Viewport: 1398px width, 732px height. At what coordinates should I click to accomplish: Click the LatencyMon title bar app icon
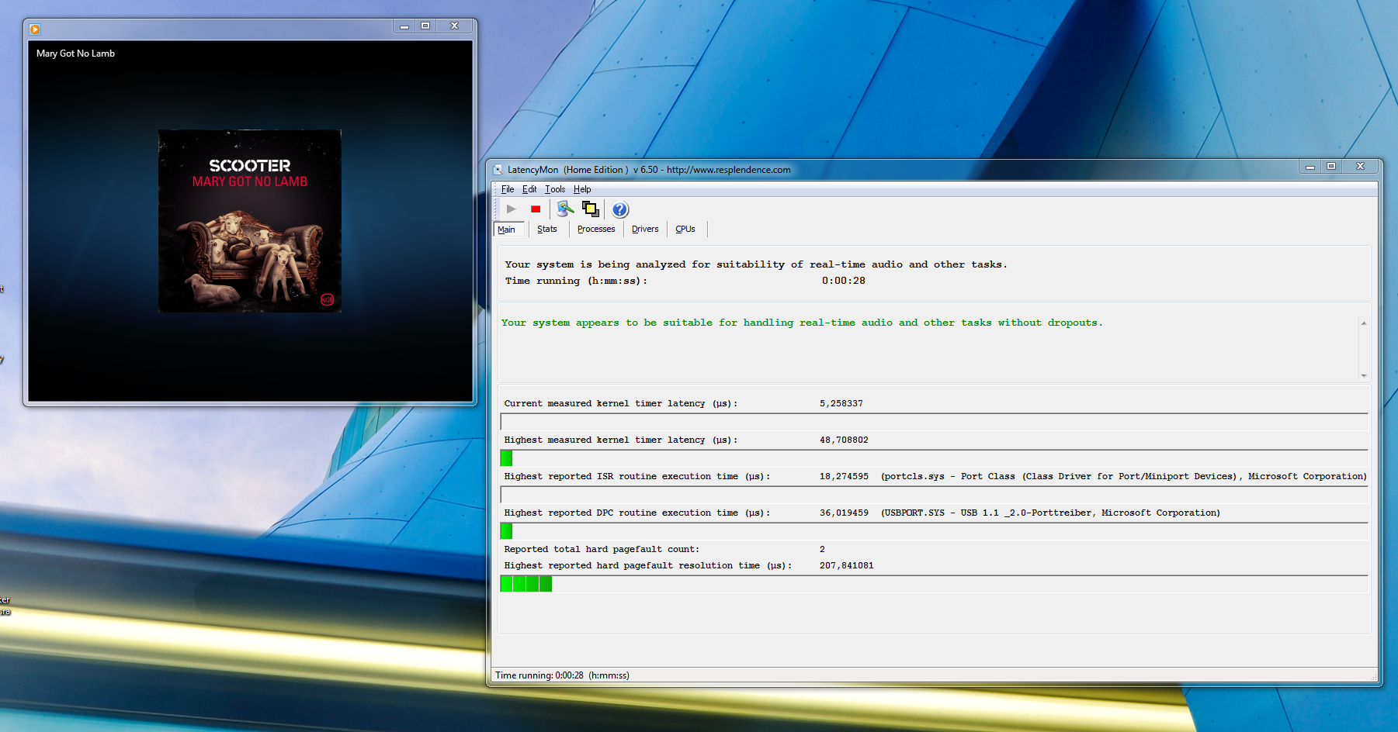(498, 170)
